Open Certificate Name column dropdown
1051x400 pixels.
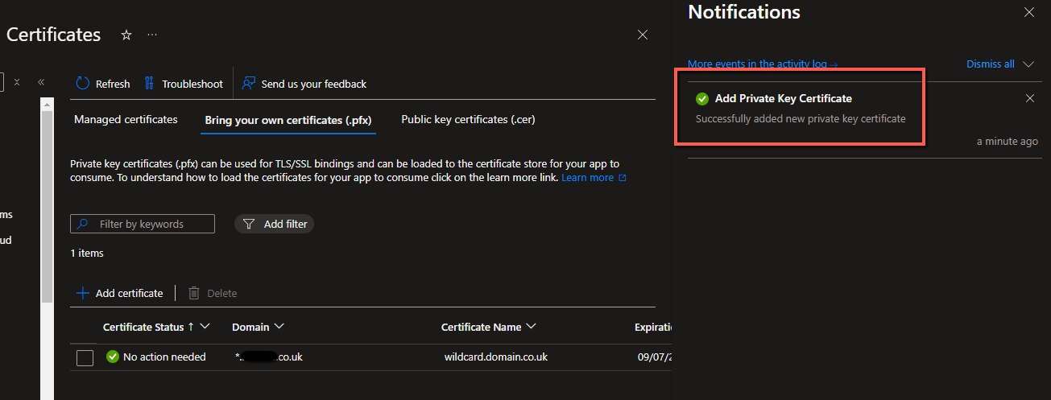coord(531,327)
